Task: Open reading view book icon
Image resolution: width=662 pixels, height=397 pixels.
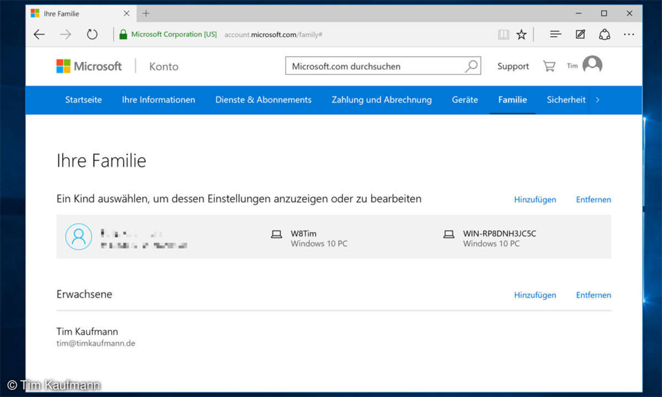Action: (x=503, y=34)
